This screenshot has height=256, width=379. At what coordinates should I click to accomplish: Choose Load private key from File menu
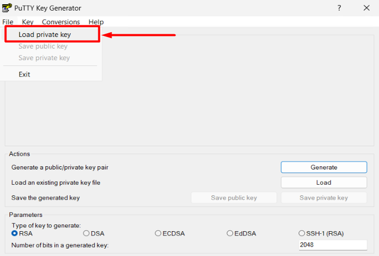(x=52, y=34)
